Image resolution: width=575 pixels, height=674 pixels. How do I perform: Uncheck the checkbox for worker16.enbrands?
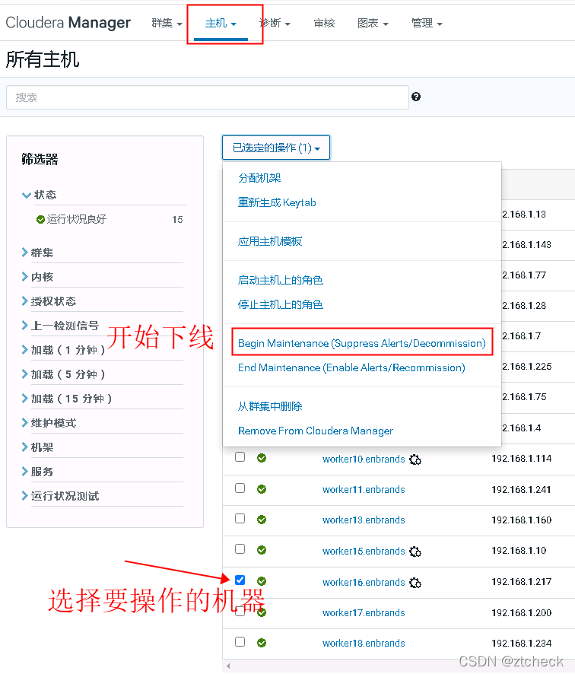[x=240, y=580]
